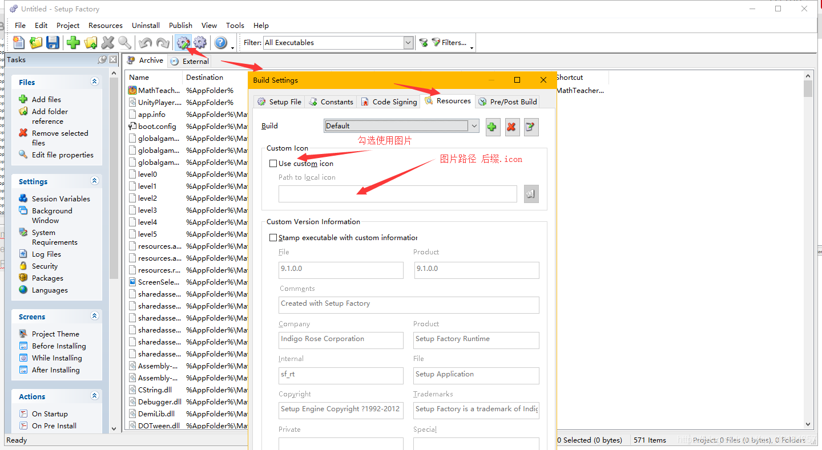The width and height of the screenshot is (822, 450).
Task: Browse for local icon file
Action: 531,194
